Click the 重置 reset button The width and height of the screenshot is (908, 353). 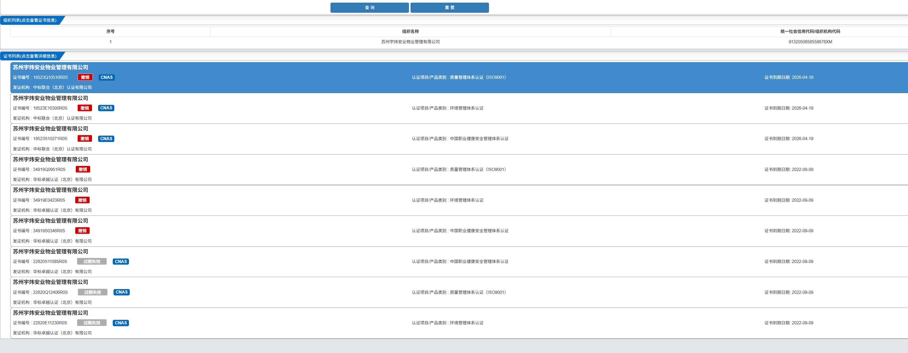[x=449, y=8]
